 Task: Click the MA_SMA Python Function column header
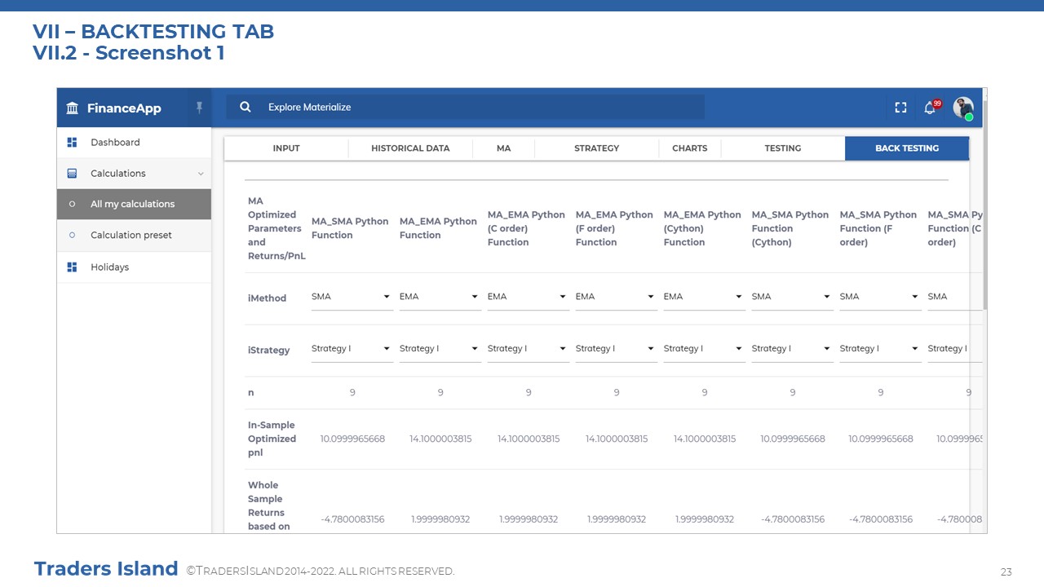350,228
